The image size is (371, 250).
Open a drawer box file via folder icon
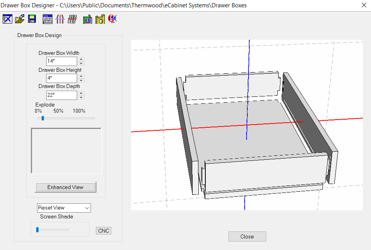click(x=20, y=19)
